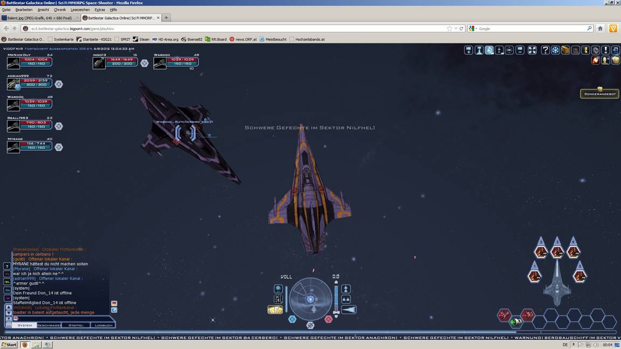The width and height of the screenshot is (621, 349).
Task: Open the Lesezeichen menu
Action: 80,10
